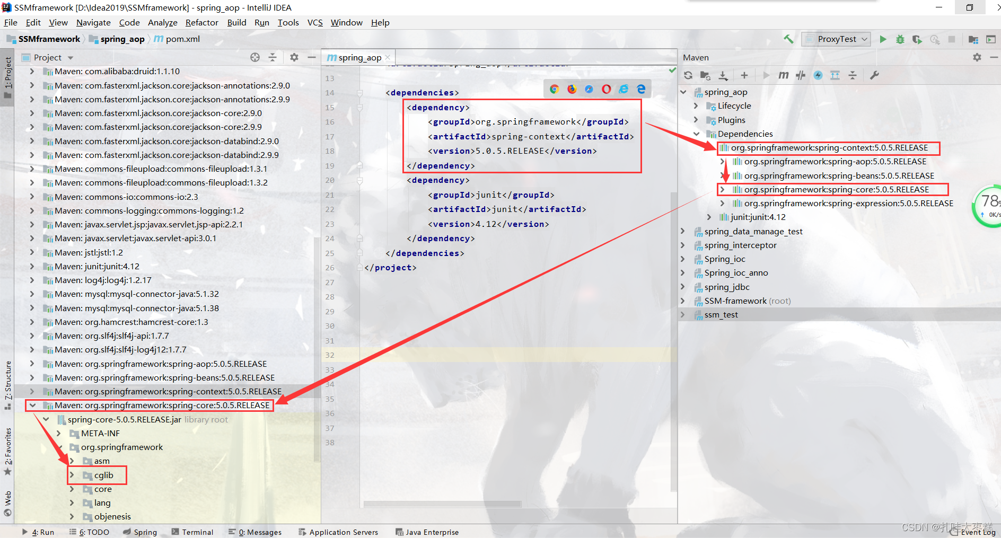Expand the Lifecycle node in Maven
This screenshot has height=538, width=1001.
pyautogui.click(x=696, y=106)
